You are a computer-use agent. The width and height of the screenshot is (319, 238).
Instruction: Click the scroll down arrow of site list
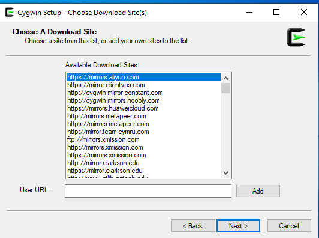pos(225,173)
